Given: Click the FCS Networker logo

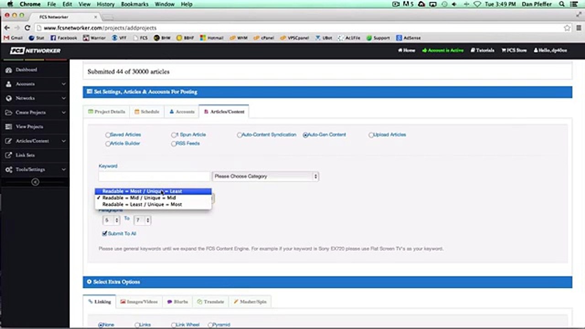Looking at the screenshot, I should coord(35,51).
